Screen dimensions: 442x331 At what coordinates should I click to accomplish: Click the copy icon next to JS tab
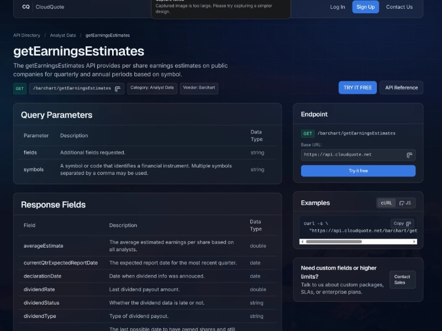[x=401, y=203]
